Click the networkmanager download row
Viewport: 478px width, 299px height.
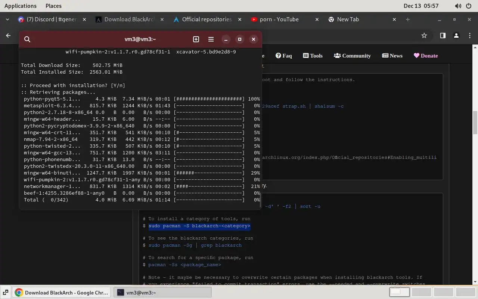click(142, 187)
